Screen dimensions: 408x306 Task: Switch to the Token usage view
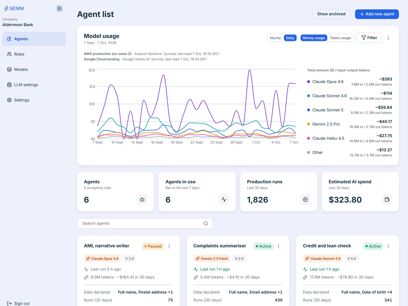[340, 38]
